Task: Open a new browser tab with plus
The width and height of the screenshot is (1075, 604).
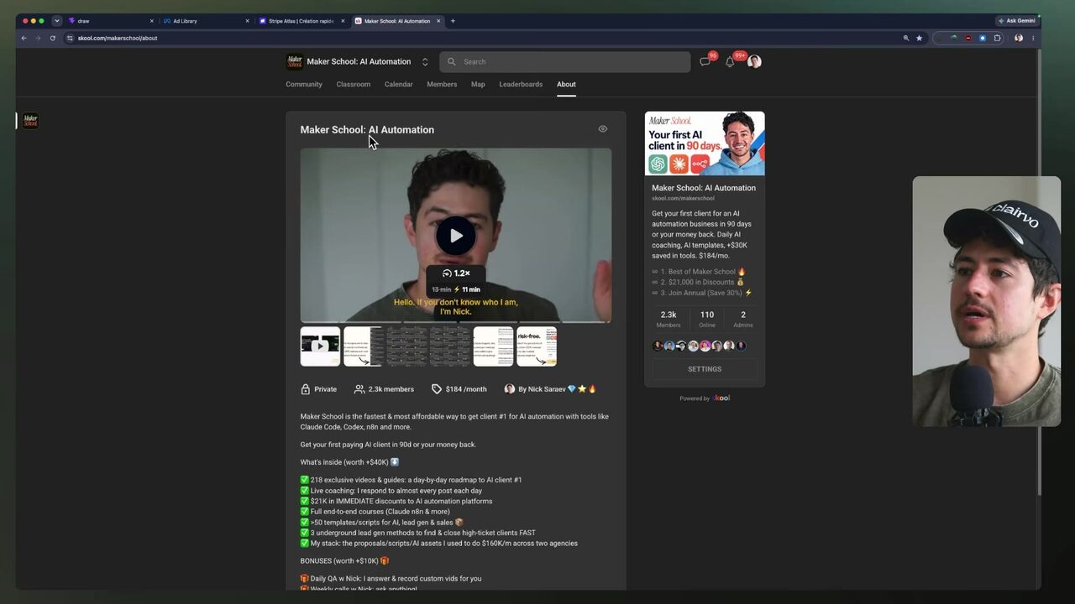Action: [453, 21]
